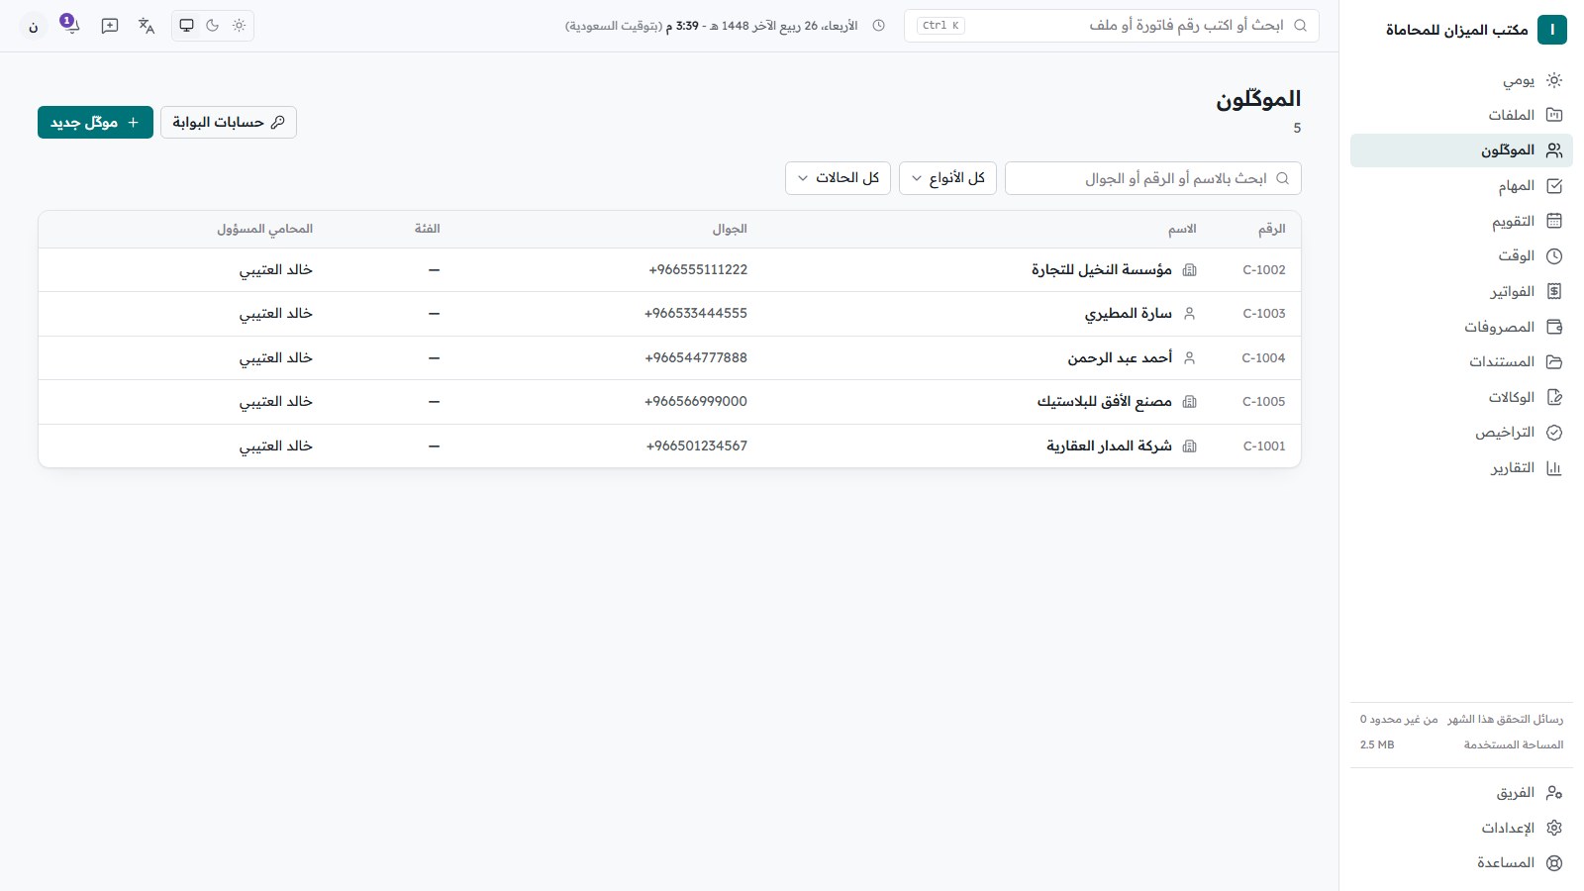Viewport: 1584px width, 891px height.
Task: Click the المستندات folder icon in sidebar
Action: point(1554,362)
